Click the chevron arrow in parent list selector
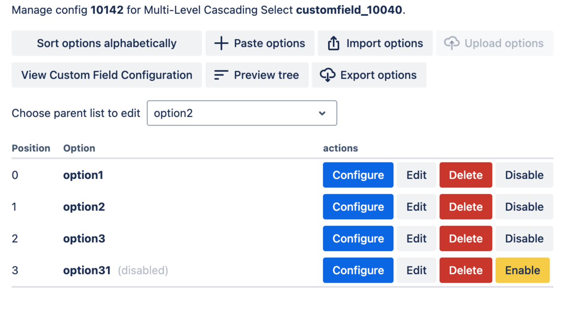562x320 pixels. [322, 113]
